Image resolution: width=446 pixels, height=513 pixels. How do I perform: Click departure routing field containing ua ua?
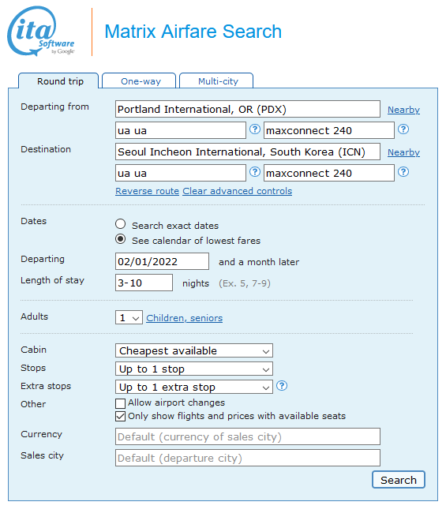pyautogui.click(x=181, y=130)
